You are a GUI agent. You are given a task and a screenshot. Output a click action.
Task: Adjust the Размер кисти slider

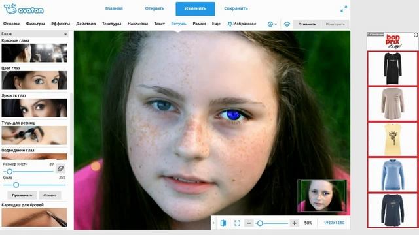coord(28,172)
